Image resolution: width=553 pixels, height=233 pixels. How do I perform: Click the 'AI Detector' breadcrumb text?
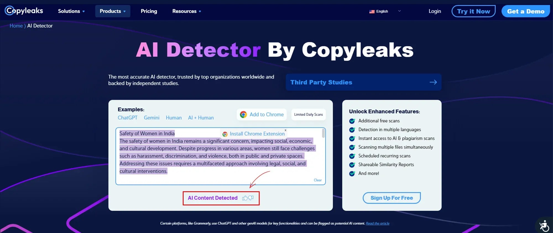[40, 26]
